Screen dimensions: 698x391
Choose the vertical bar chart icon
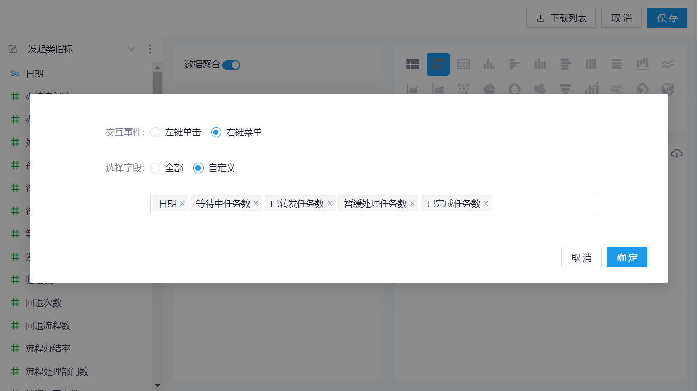(489, 64)
